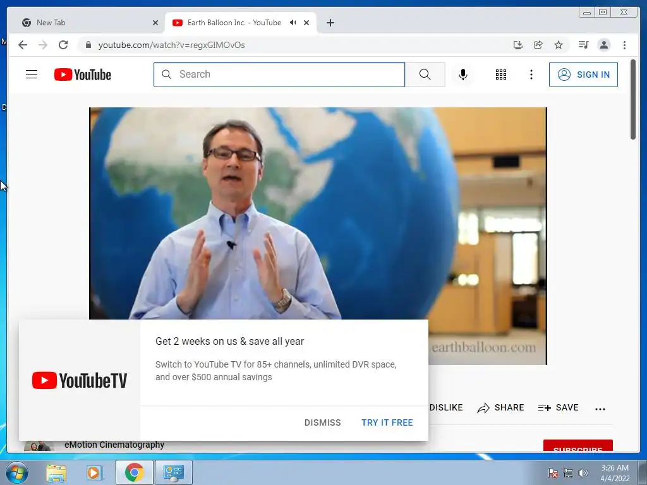Open the YouTube apps grid icon
Image resolution: width=647 pixels, height=485 pixels.
[x=501, y=75]
